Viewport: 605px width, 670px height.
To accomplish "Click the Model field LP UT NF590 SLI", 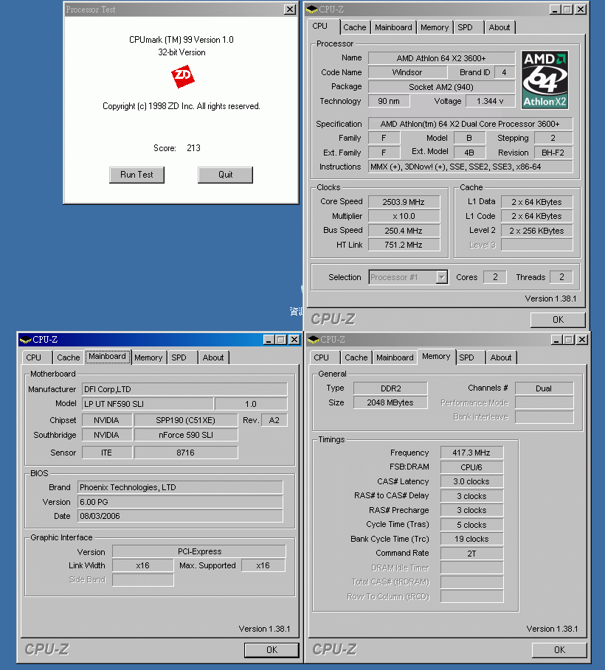I will pos(148,404).
